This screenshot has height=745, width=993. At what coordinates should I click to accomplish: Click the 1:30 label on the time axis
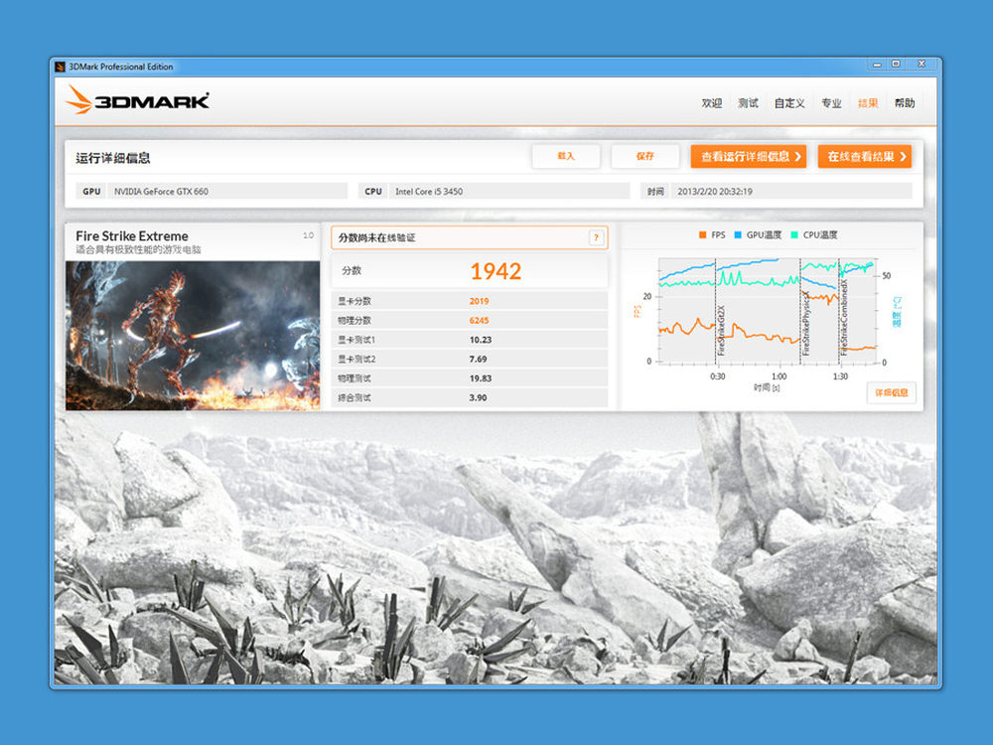pyautogui.click(x=840, y=376)
